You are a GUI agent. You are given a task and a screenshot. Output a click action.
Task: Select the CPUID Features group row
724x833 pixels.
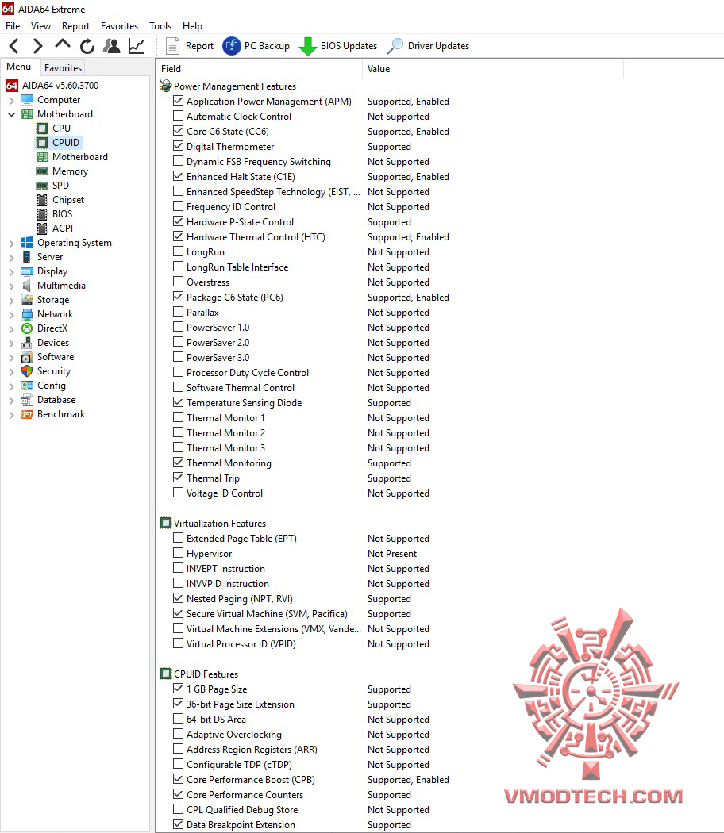click(x=206, y=674)
